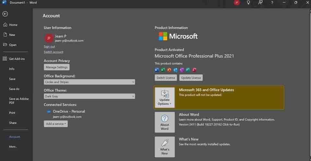
Task: Click the Manage Settings button
Action: pyautogui.click(x=57, y=67)
